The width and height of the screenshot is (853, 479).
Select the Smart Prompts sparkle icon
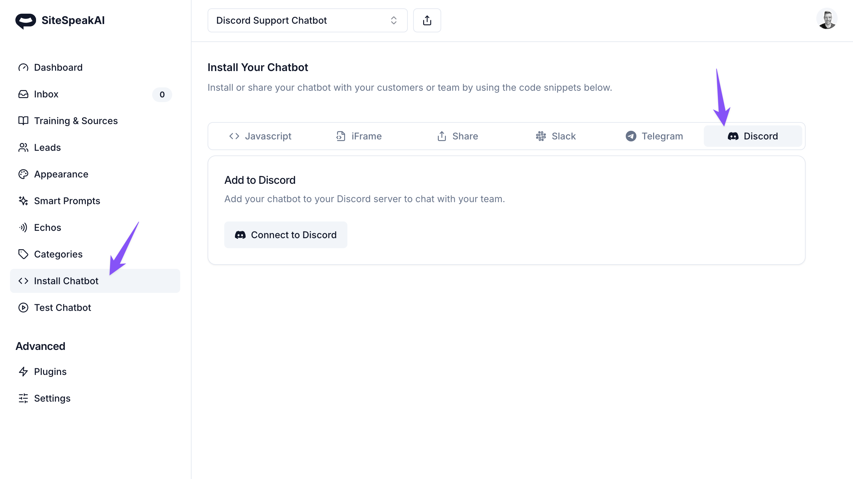tap(23, 201)
